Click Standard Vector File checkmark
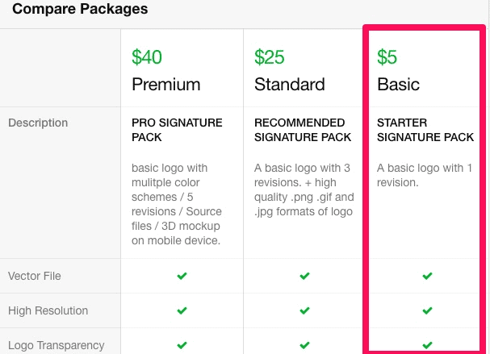This screenshot has height=354, width=490. coord(304,276)
